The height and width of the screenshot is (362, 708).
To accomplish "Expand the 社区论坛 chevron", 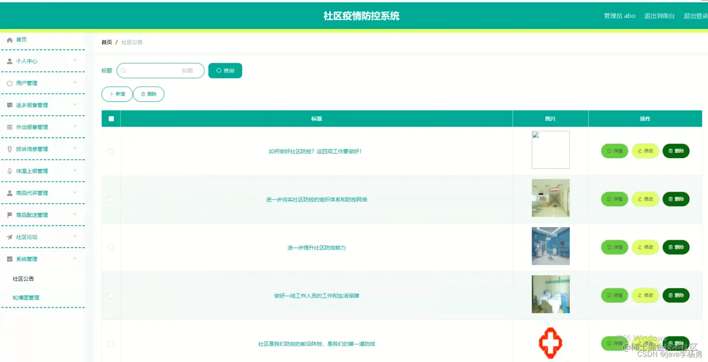I will click(x=75, y=236).
